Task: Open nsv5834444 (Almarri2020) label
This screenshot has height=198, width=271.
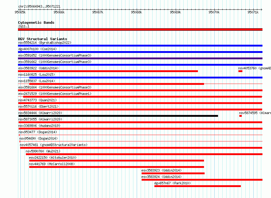Action: 40,113
